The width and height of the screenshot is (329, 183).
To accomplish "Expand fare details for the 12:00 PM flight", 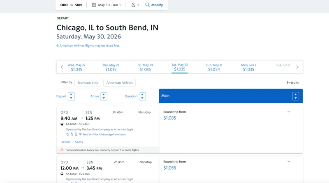I will 289,161.
